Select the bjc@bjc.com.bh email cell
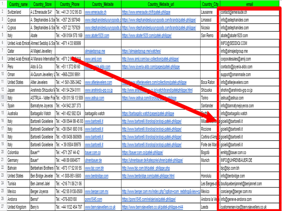 (250, 168)
